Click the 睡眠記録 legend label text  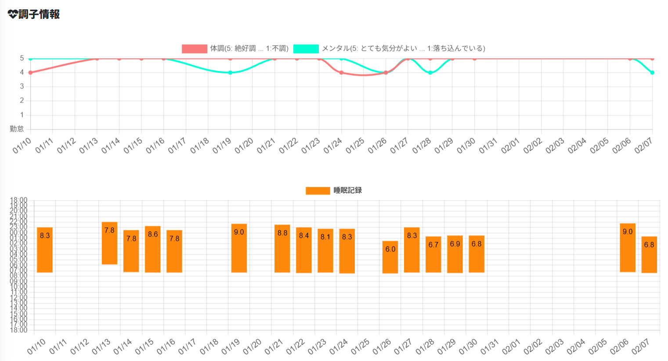(347, 191)
